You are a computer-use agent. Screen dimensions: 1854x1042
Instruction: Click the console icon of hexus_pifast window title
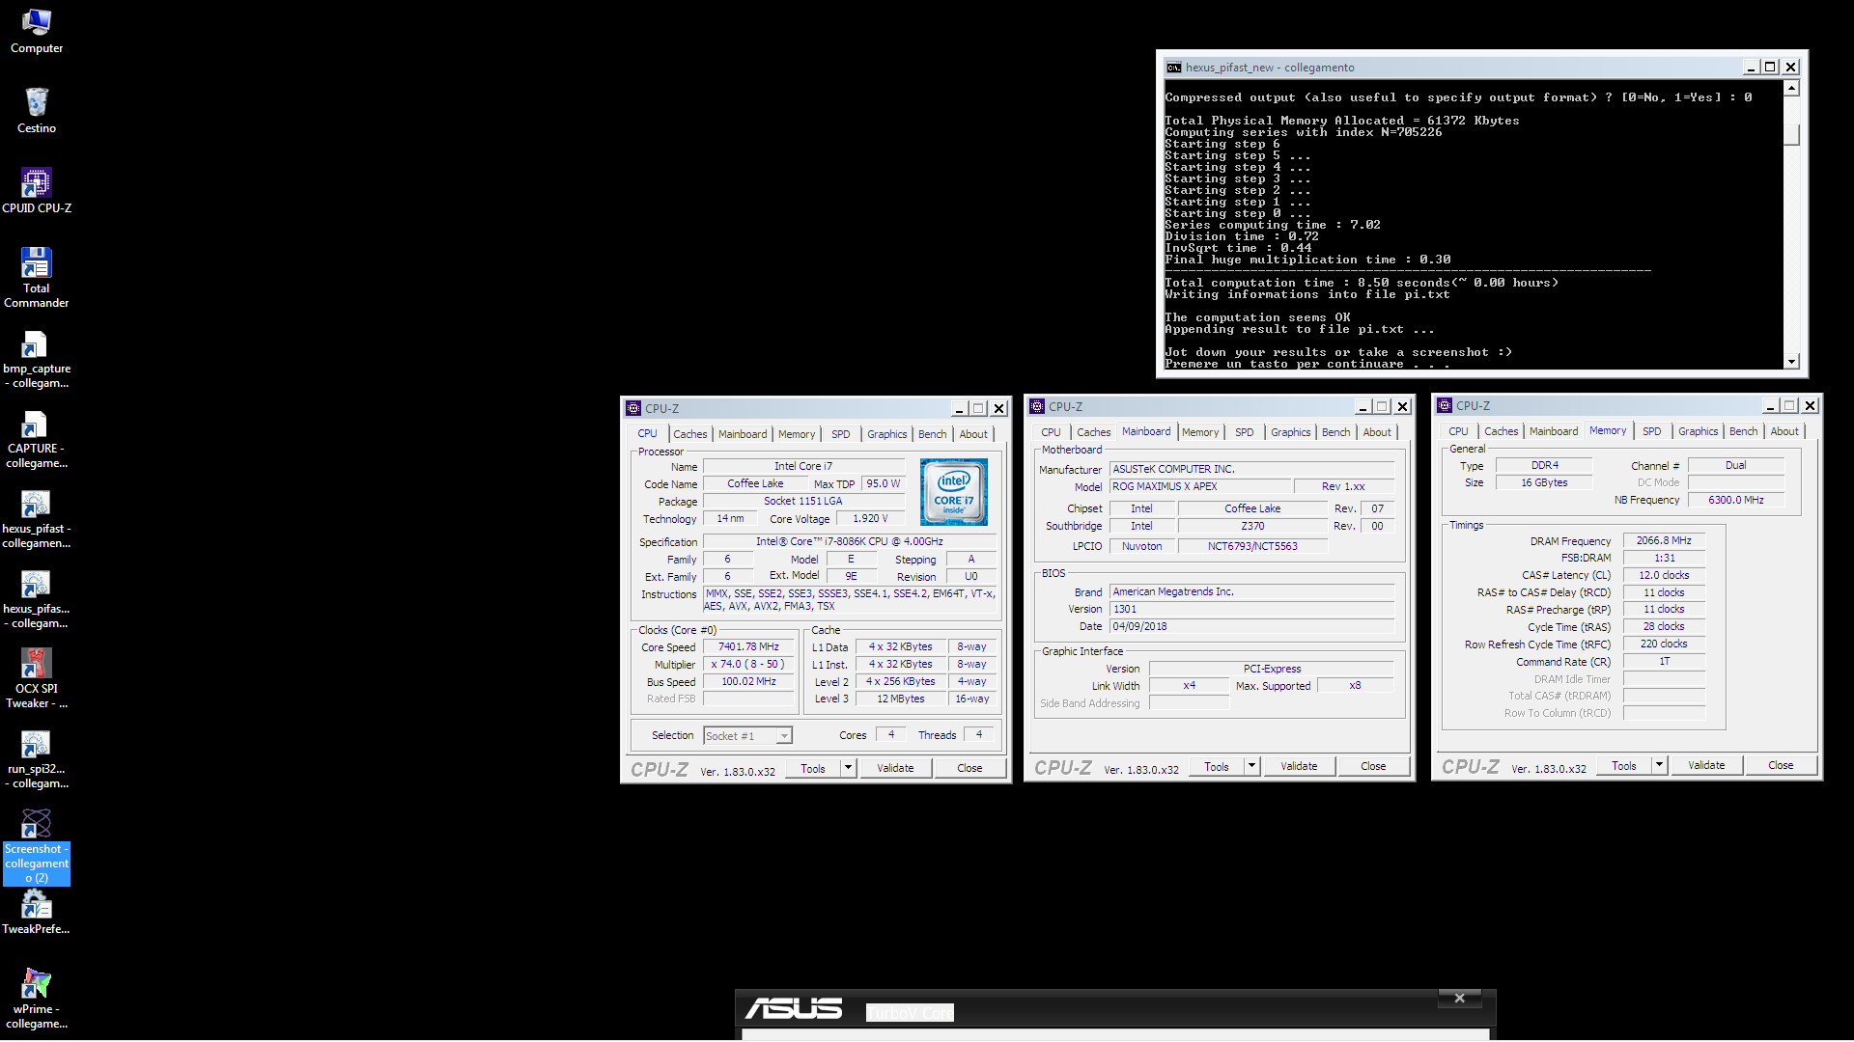click(x=1174, y=68)
